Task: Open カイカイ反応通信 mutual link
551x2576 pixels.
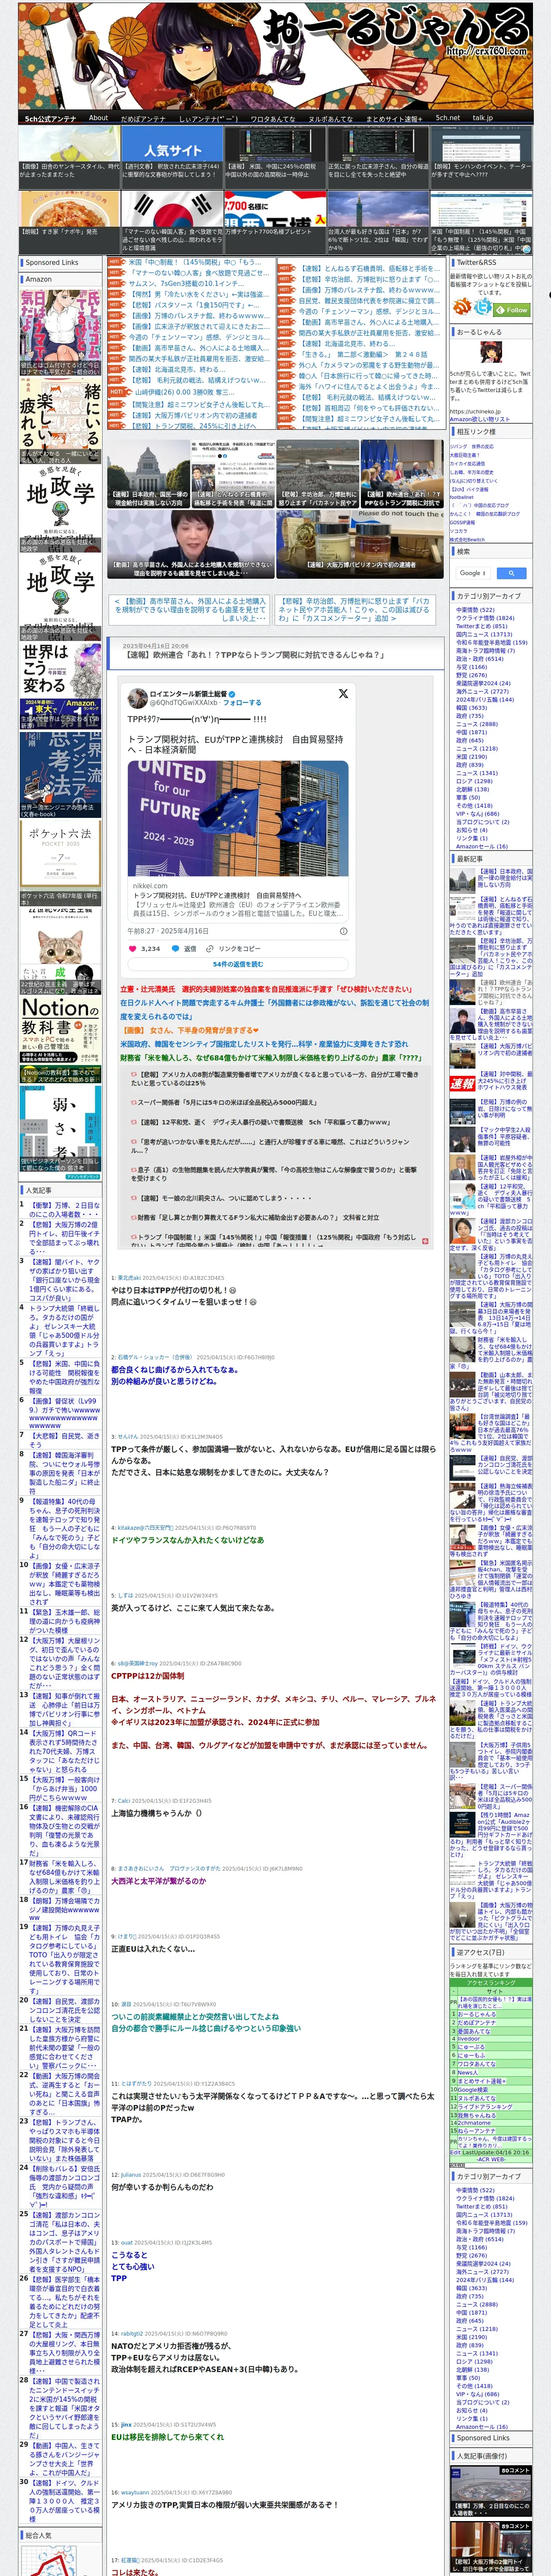Action: coord(467,464)
